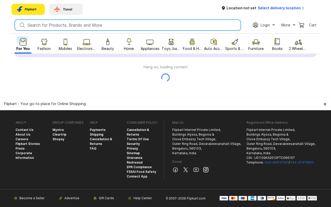Select delivery location link
Viewport: 331px width, 207px height.
pos(281,8)
